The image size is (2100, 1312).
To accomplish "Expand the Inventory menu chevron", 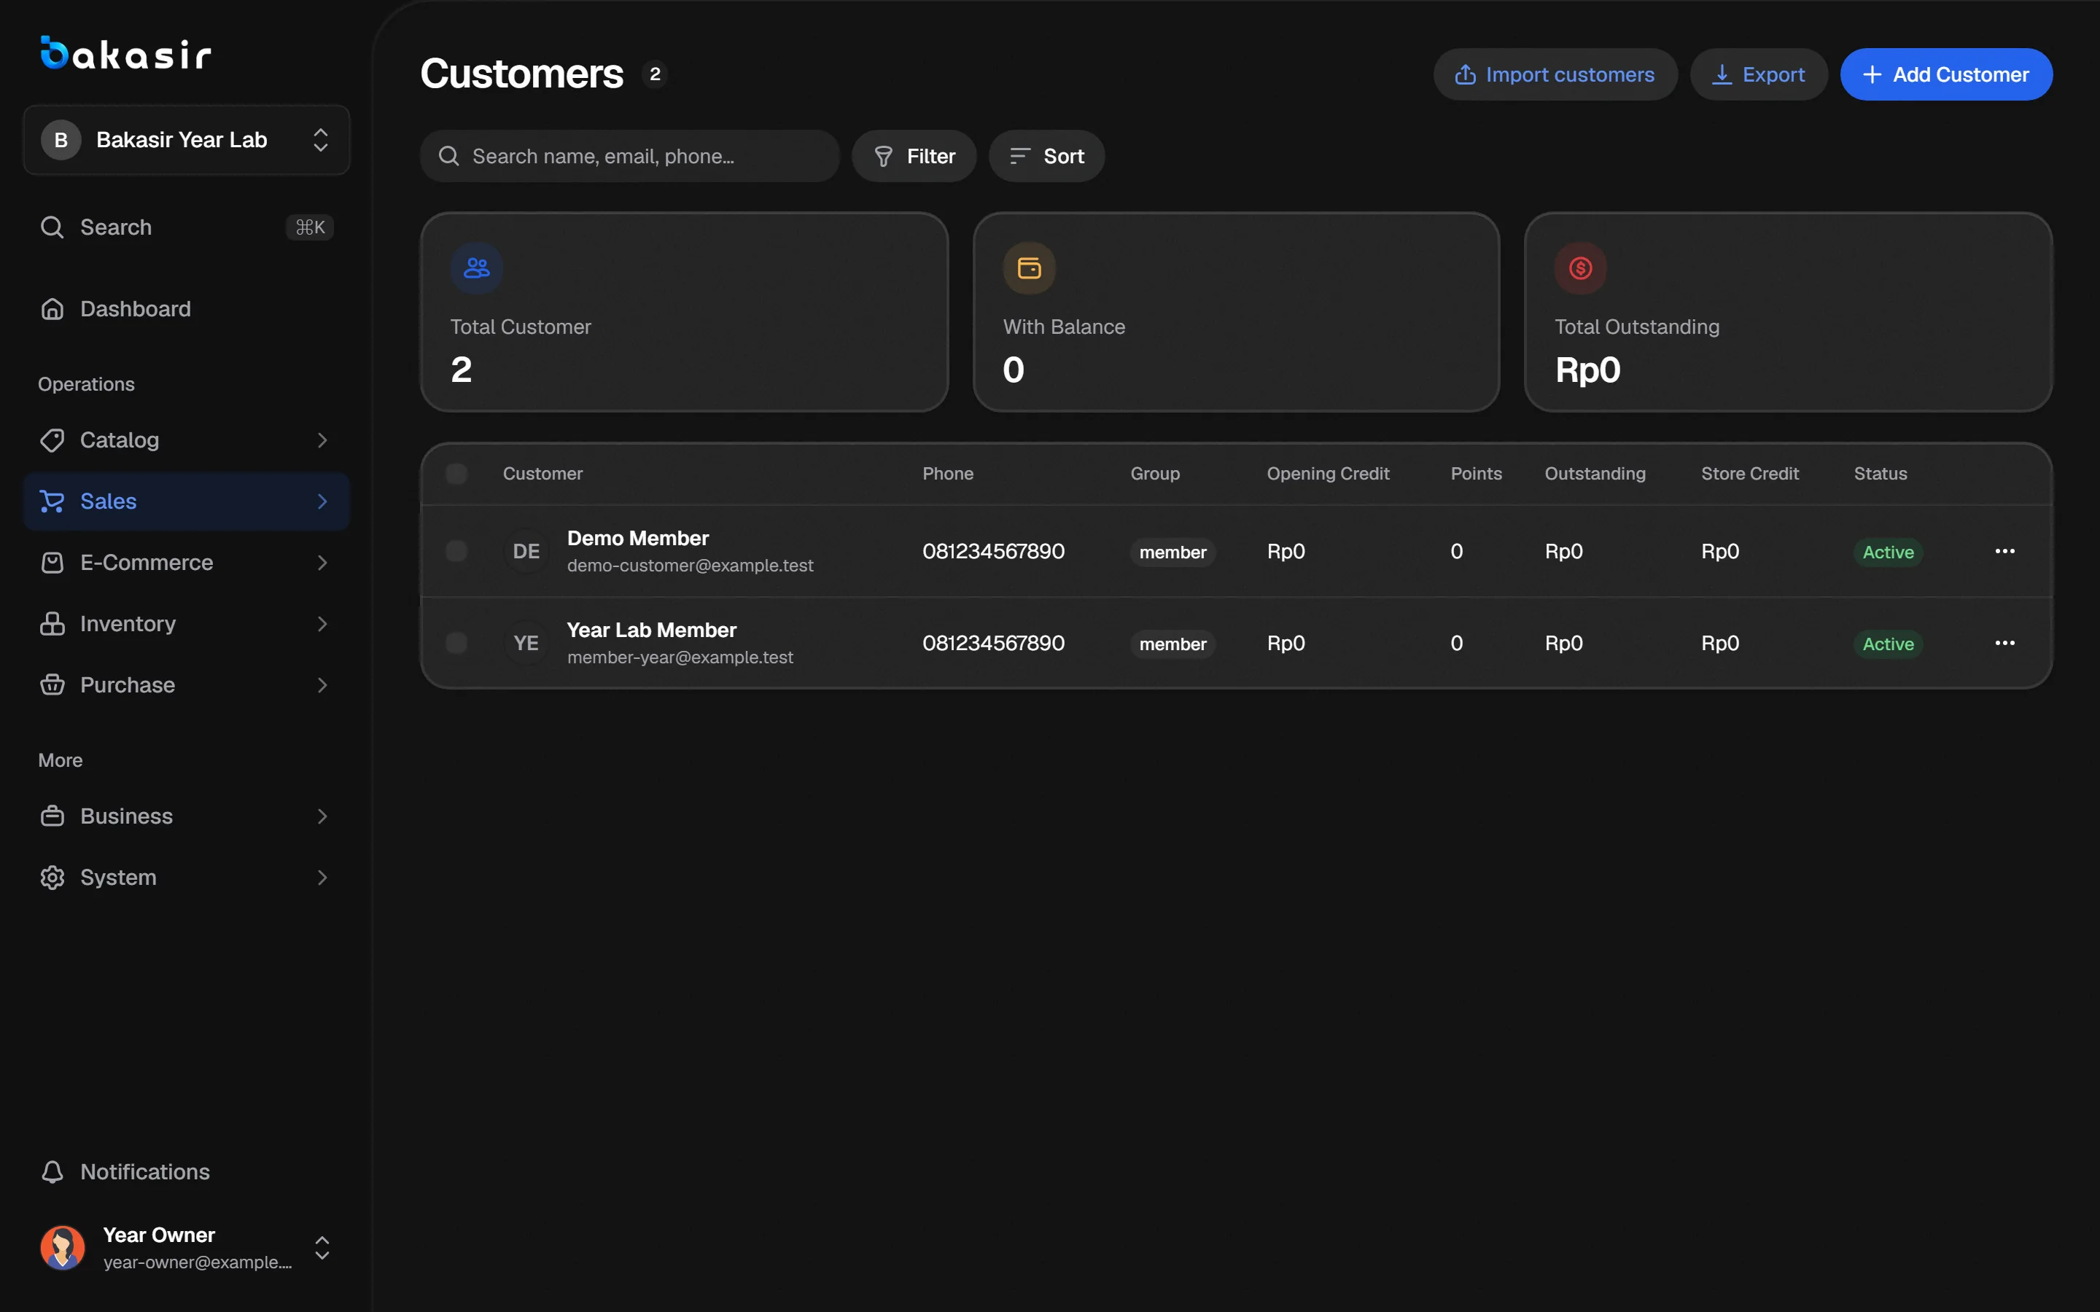I will [322, 624].
